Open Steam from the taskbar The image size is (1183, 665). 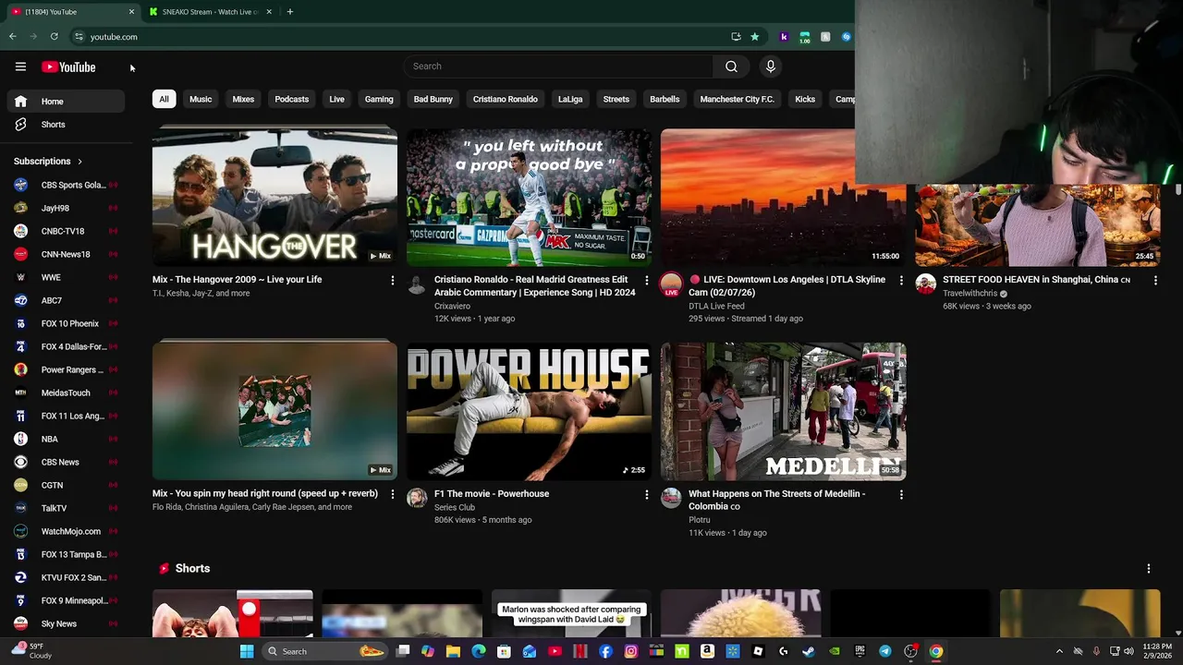[x=809, y=651]
